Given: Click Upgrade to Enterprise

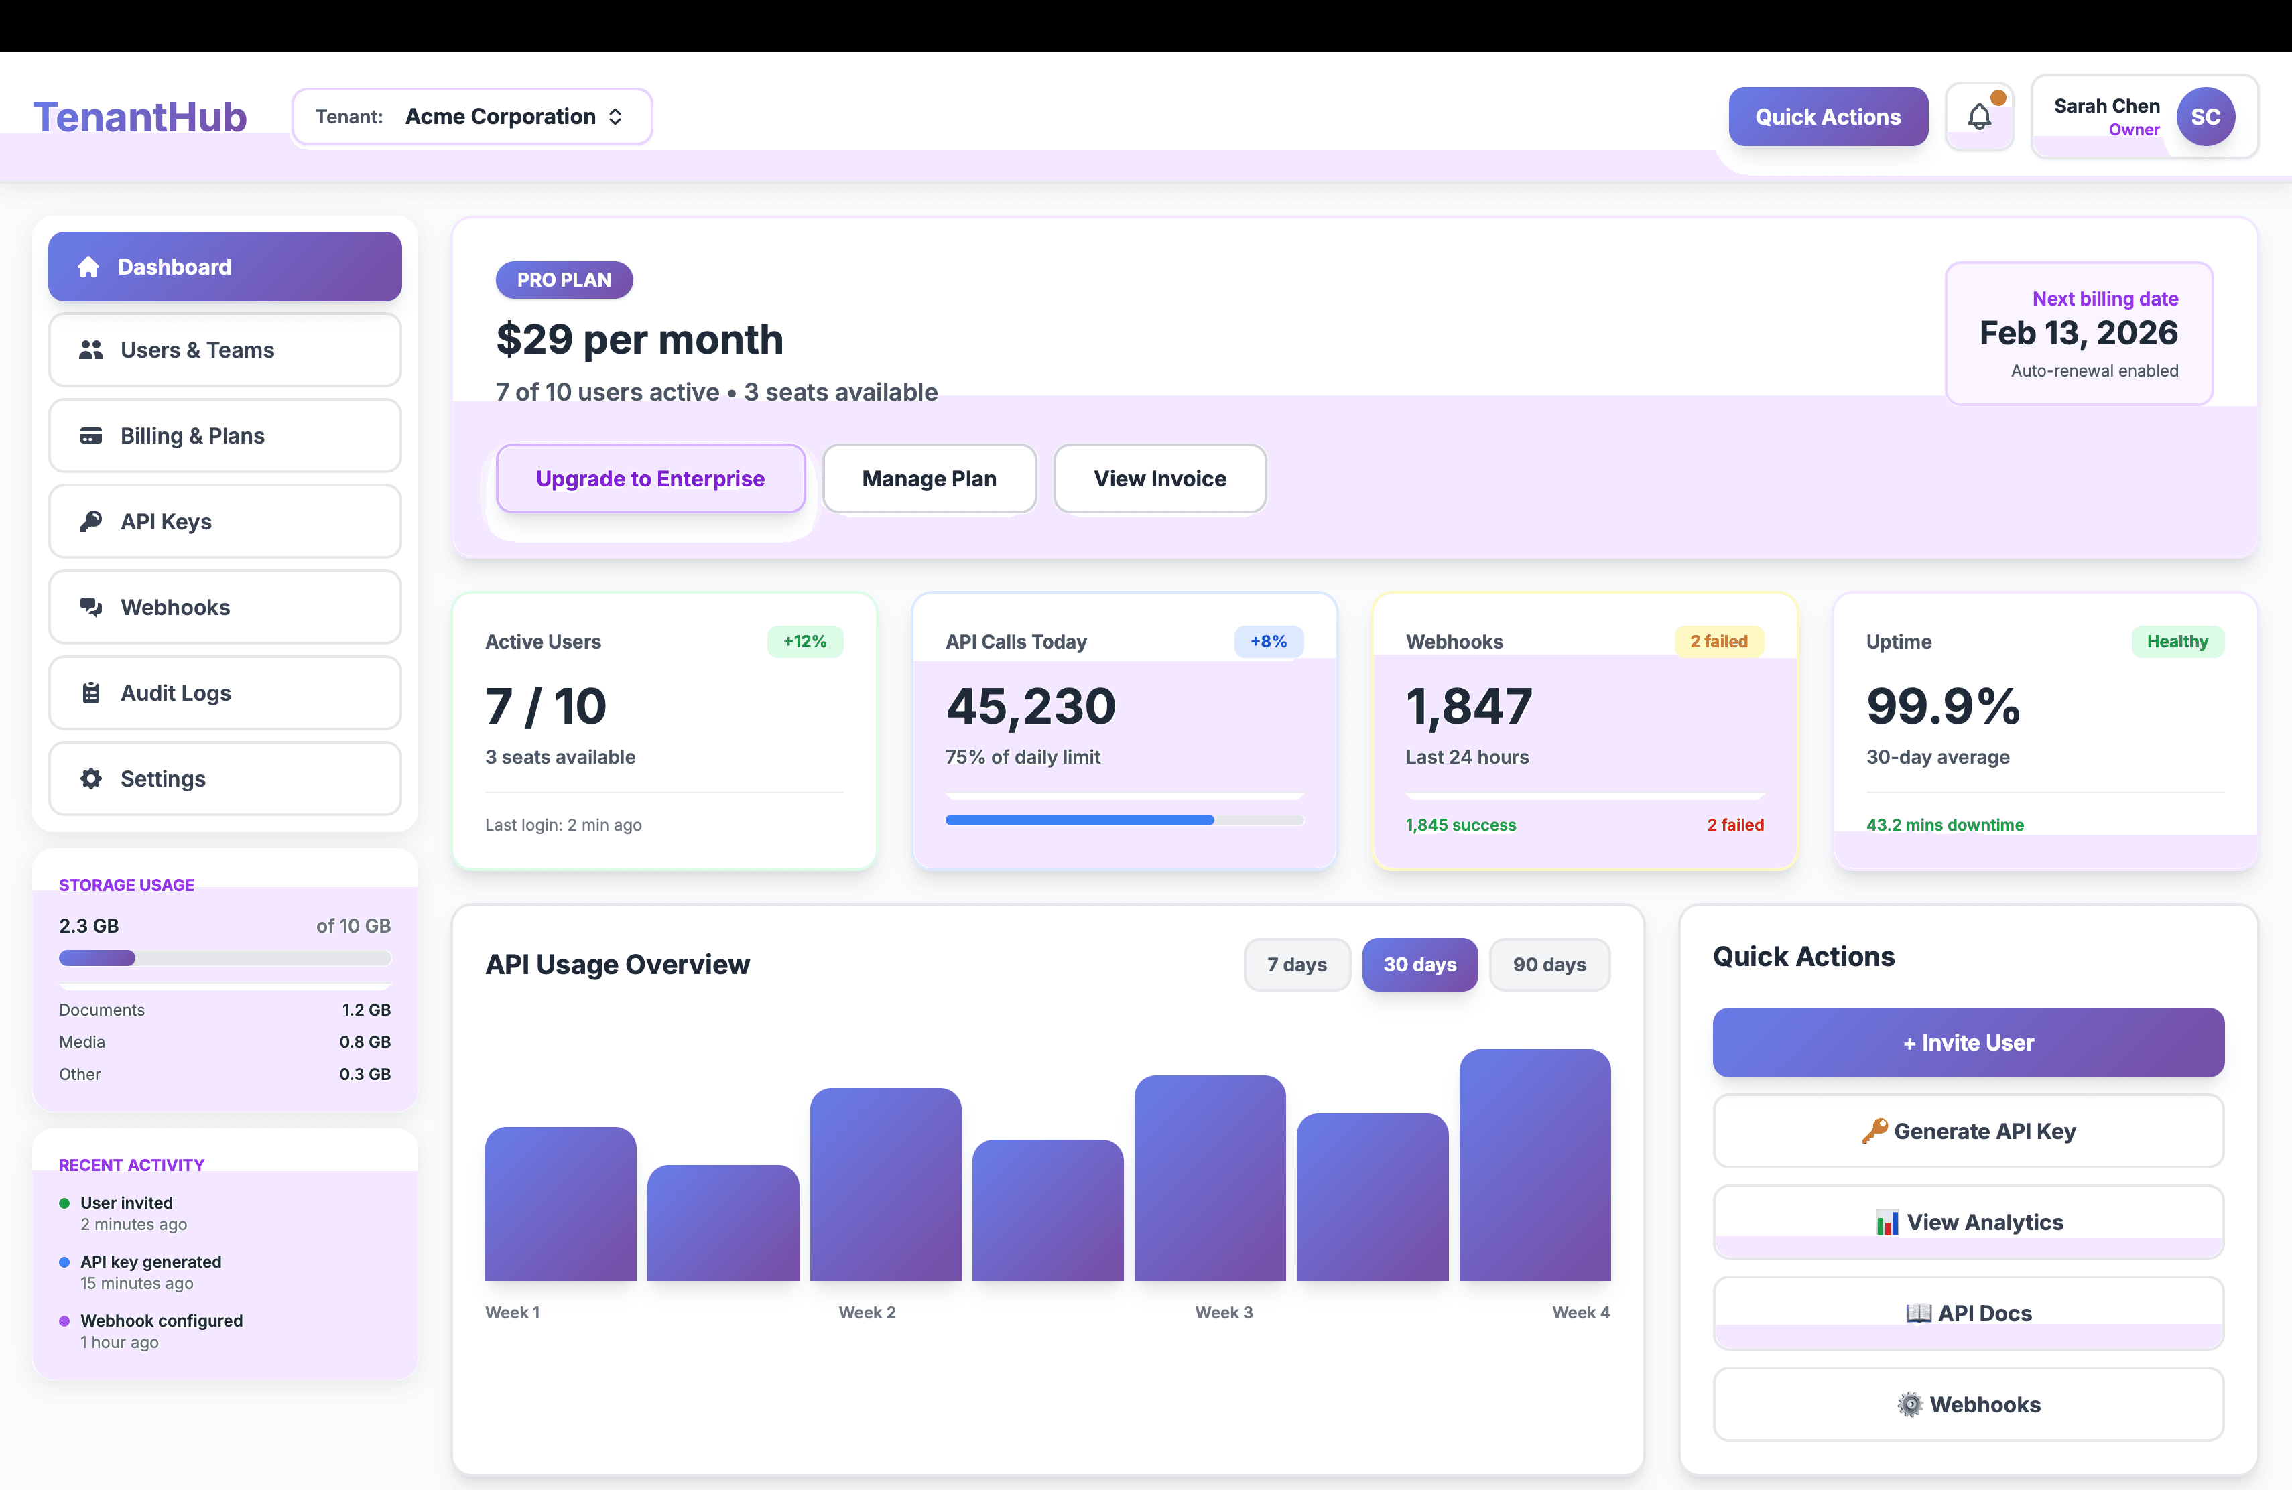Looking at the screenshot, I should (650, 478).
